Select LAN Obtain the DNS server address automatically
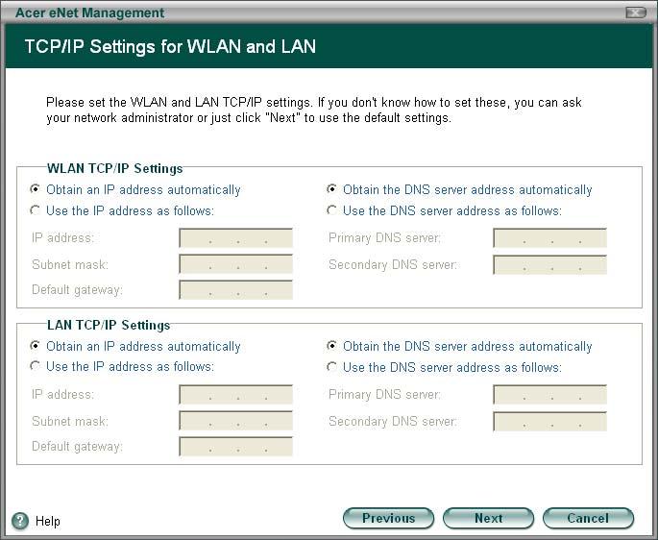 pos(332,346)
